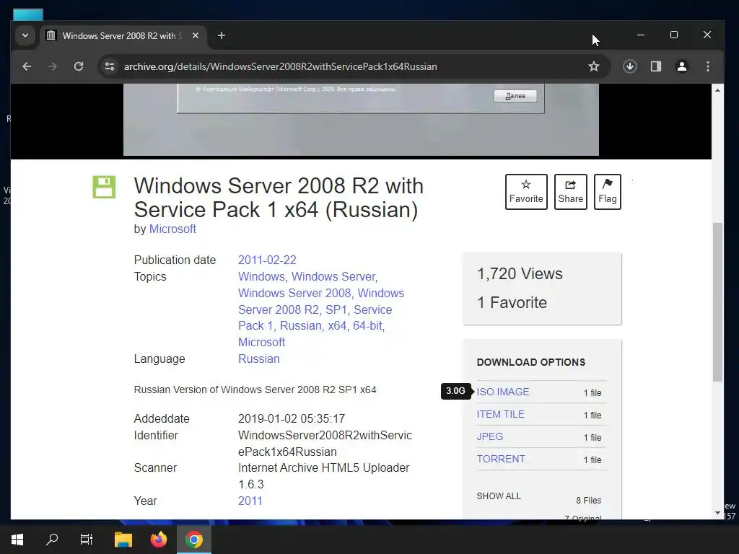Screen dimensions: 739x554
Task: Download the ITEM TILE option
Action: tap(501, 414)
